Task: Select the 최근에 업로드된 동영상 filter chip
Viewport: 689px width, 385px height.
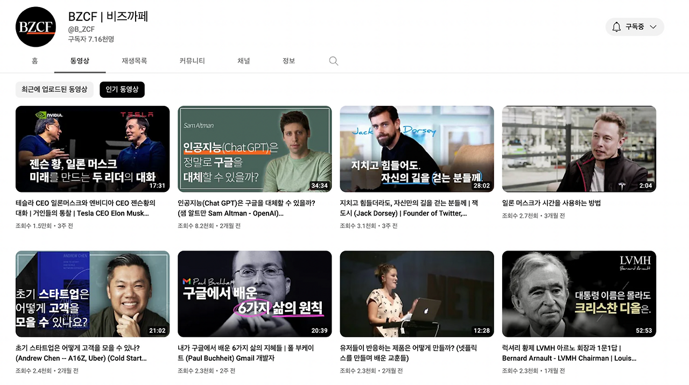Action: tap(54, 89)
